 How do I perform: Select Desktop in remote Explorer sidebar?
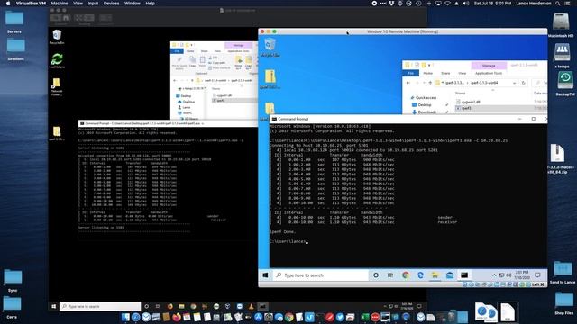point(425,105)
